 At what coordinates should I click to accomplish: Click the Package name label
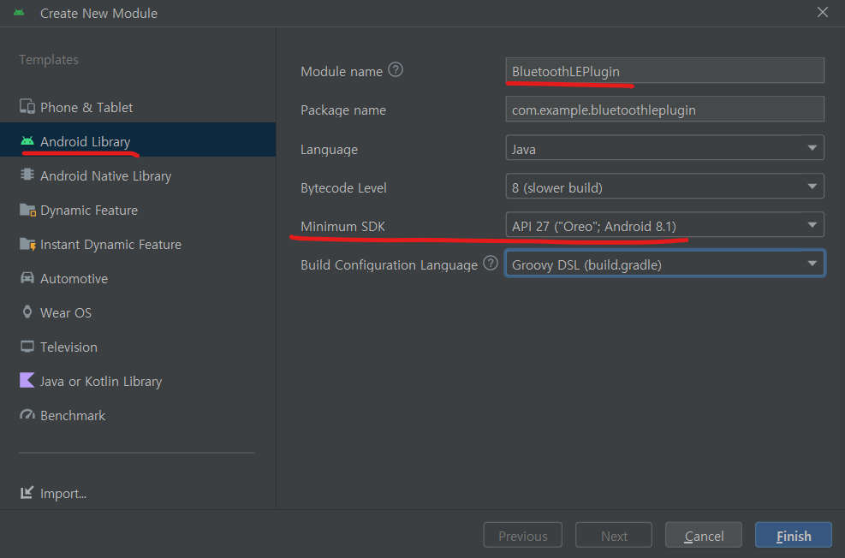pyautogui.click(x=343, y=110)
